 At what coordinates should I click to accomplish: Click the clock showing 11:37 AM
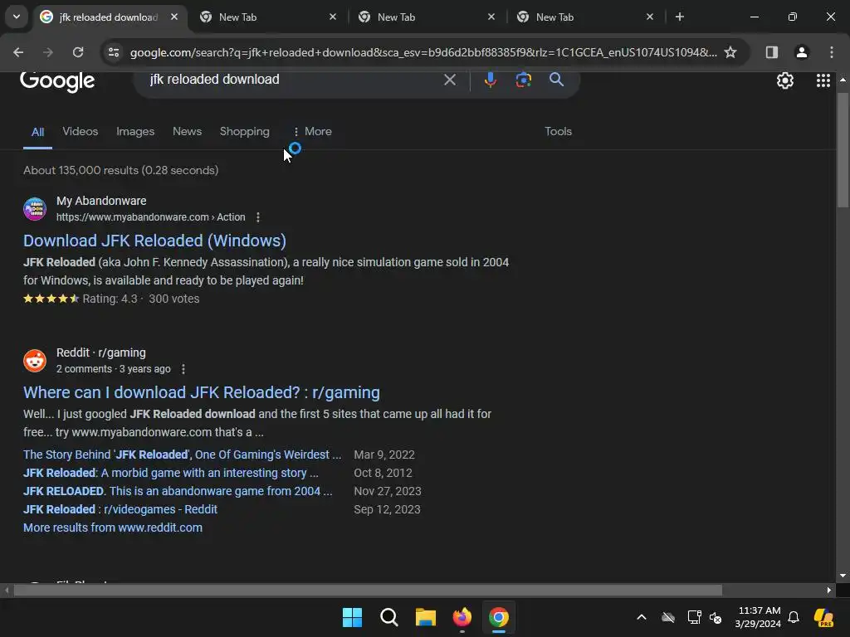pyautogui.click(x=759, y=610)
